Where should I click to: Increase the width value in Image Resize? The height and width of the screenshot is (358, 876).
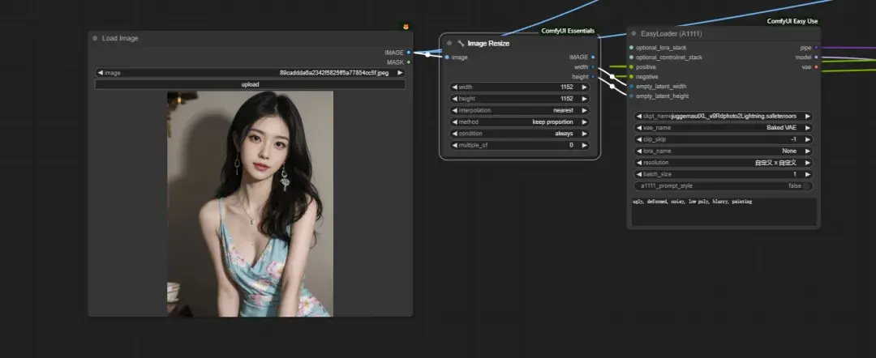pyautogui.click(x=584, y=87)
